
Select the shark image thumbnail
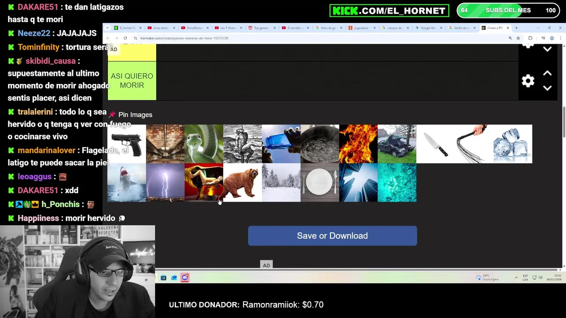click(x=126, y=182)
